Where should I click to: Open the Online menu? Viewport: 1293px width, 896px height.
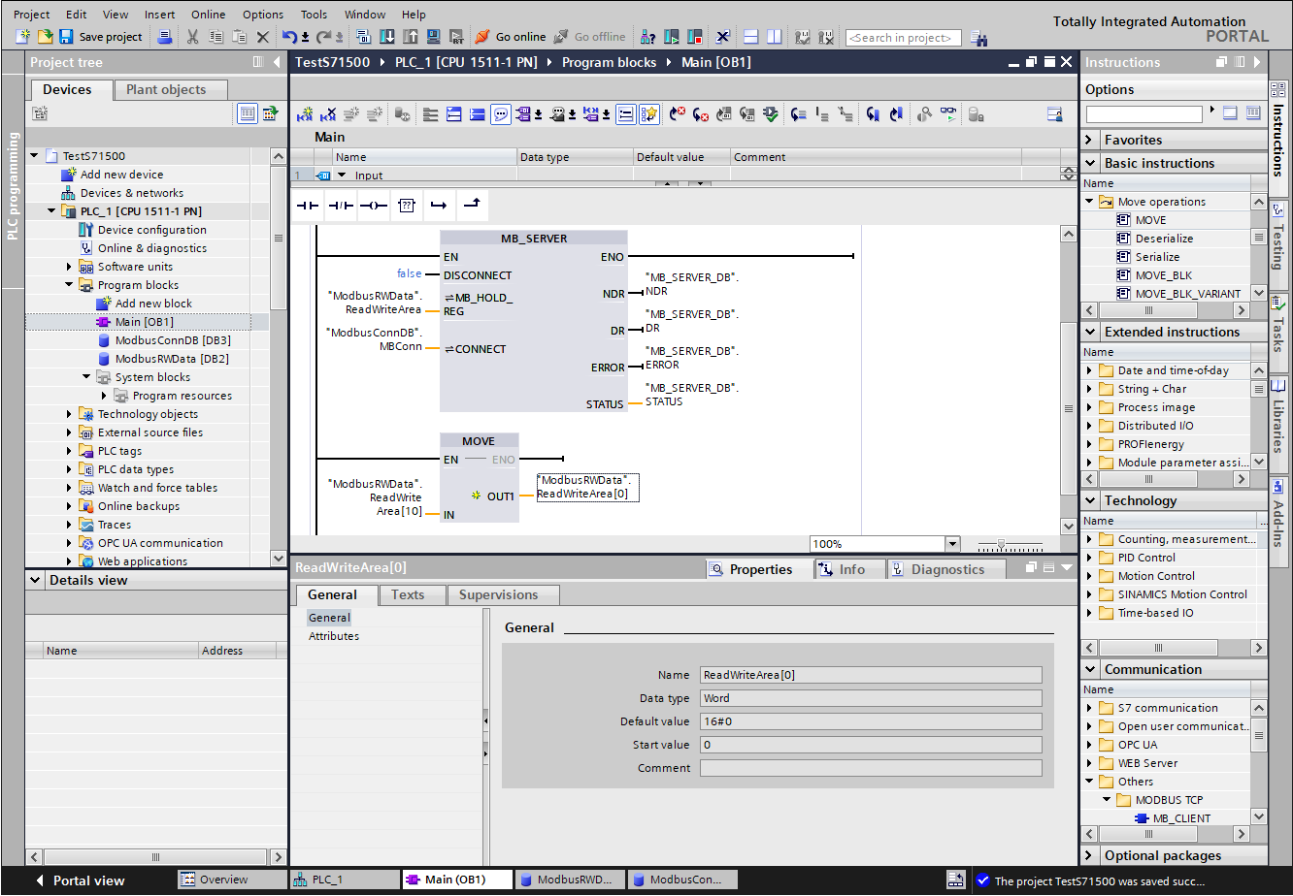click(x=208, y=15)
